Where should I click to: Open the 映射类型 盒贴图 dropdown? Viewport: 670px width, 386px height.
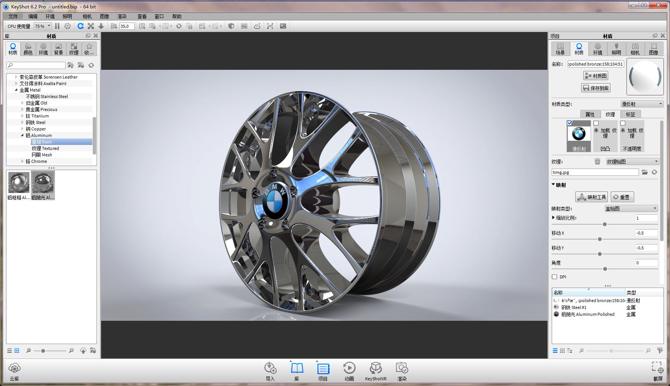(x=631, y=209)
